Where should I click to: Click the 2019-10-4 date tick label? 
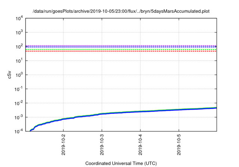point(140,145)
